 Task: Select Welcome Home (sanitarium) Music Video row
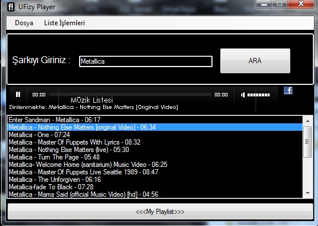click(x=155, y=165)
